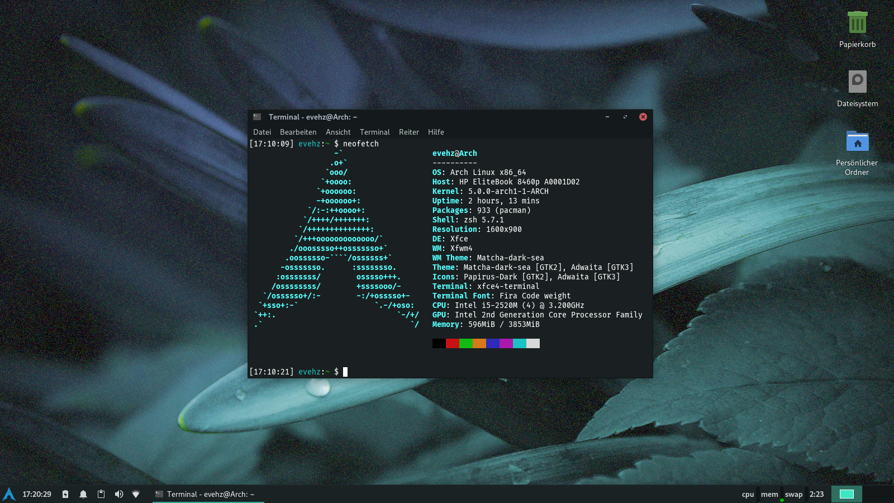Click the volume speaker icon

[x=119, y=494]
